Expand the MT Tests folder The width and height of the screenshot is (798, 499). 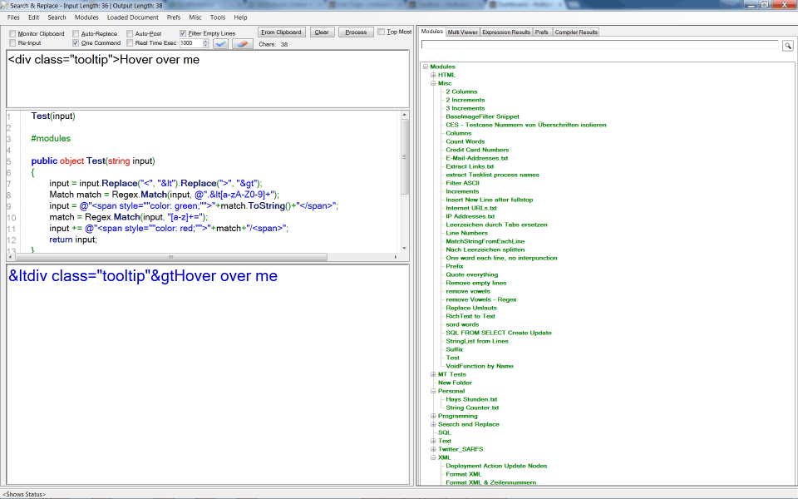click(x=433, y=374)
